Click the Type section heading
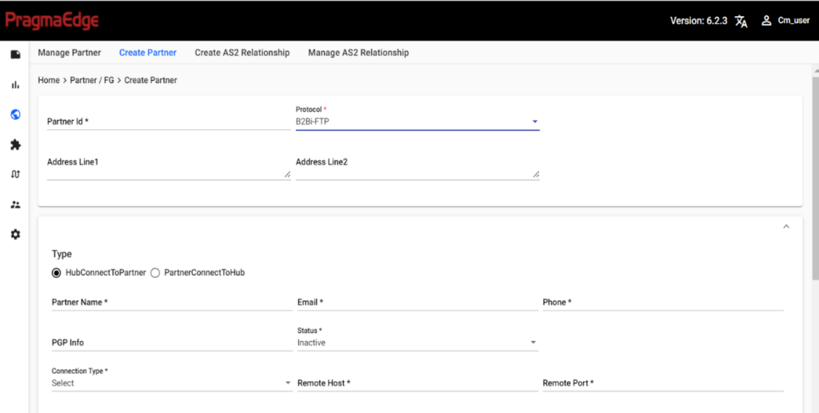819x413 pixels. (62, 254)
